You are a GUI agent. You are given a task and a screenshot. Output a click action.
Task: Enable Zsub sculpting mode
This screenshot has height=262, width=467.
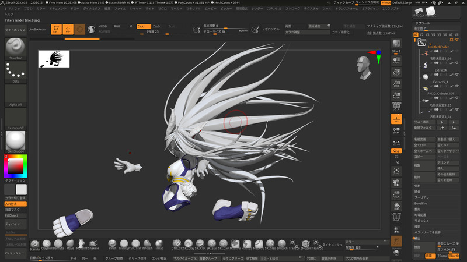[x=156, y=26]
